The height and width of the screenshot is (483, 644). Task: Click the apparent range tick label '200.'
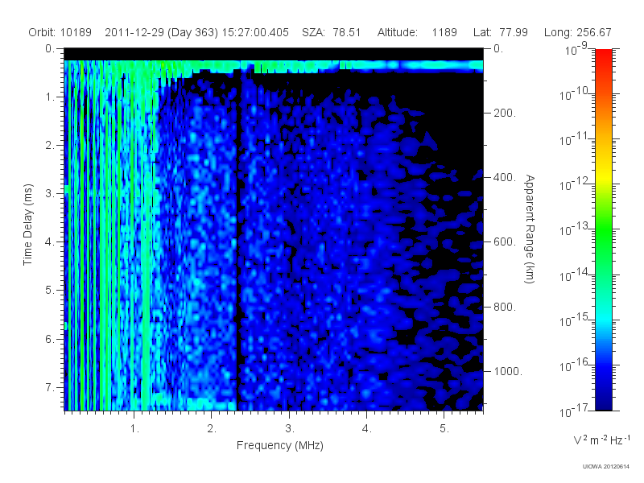pos(505,113)
